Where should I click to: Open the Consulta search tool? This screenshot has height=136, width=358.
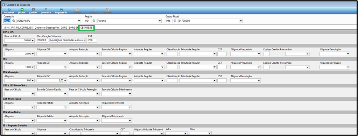(46, 11)
